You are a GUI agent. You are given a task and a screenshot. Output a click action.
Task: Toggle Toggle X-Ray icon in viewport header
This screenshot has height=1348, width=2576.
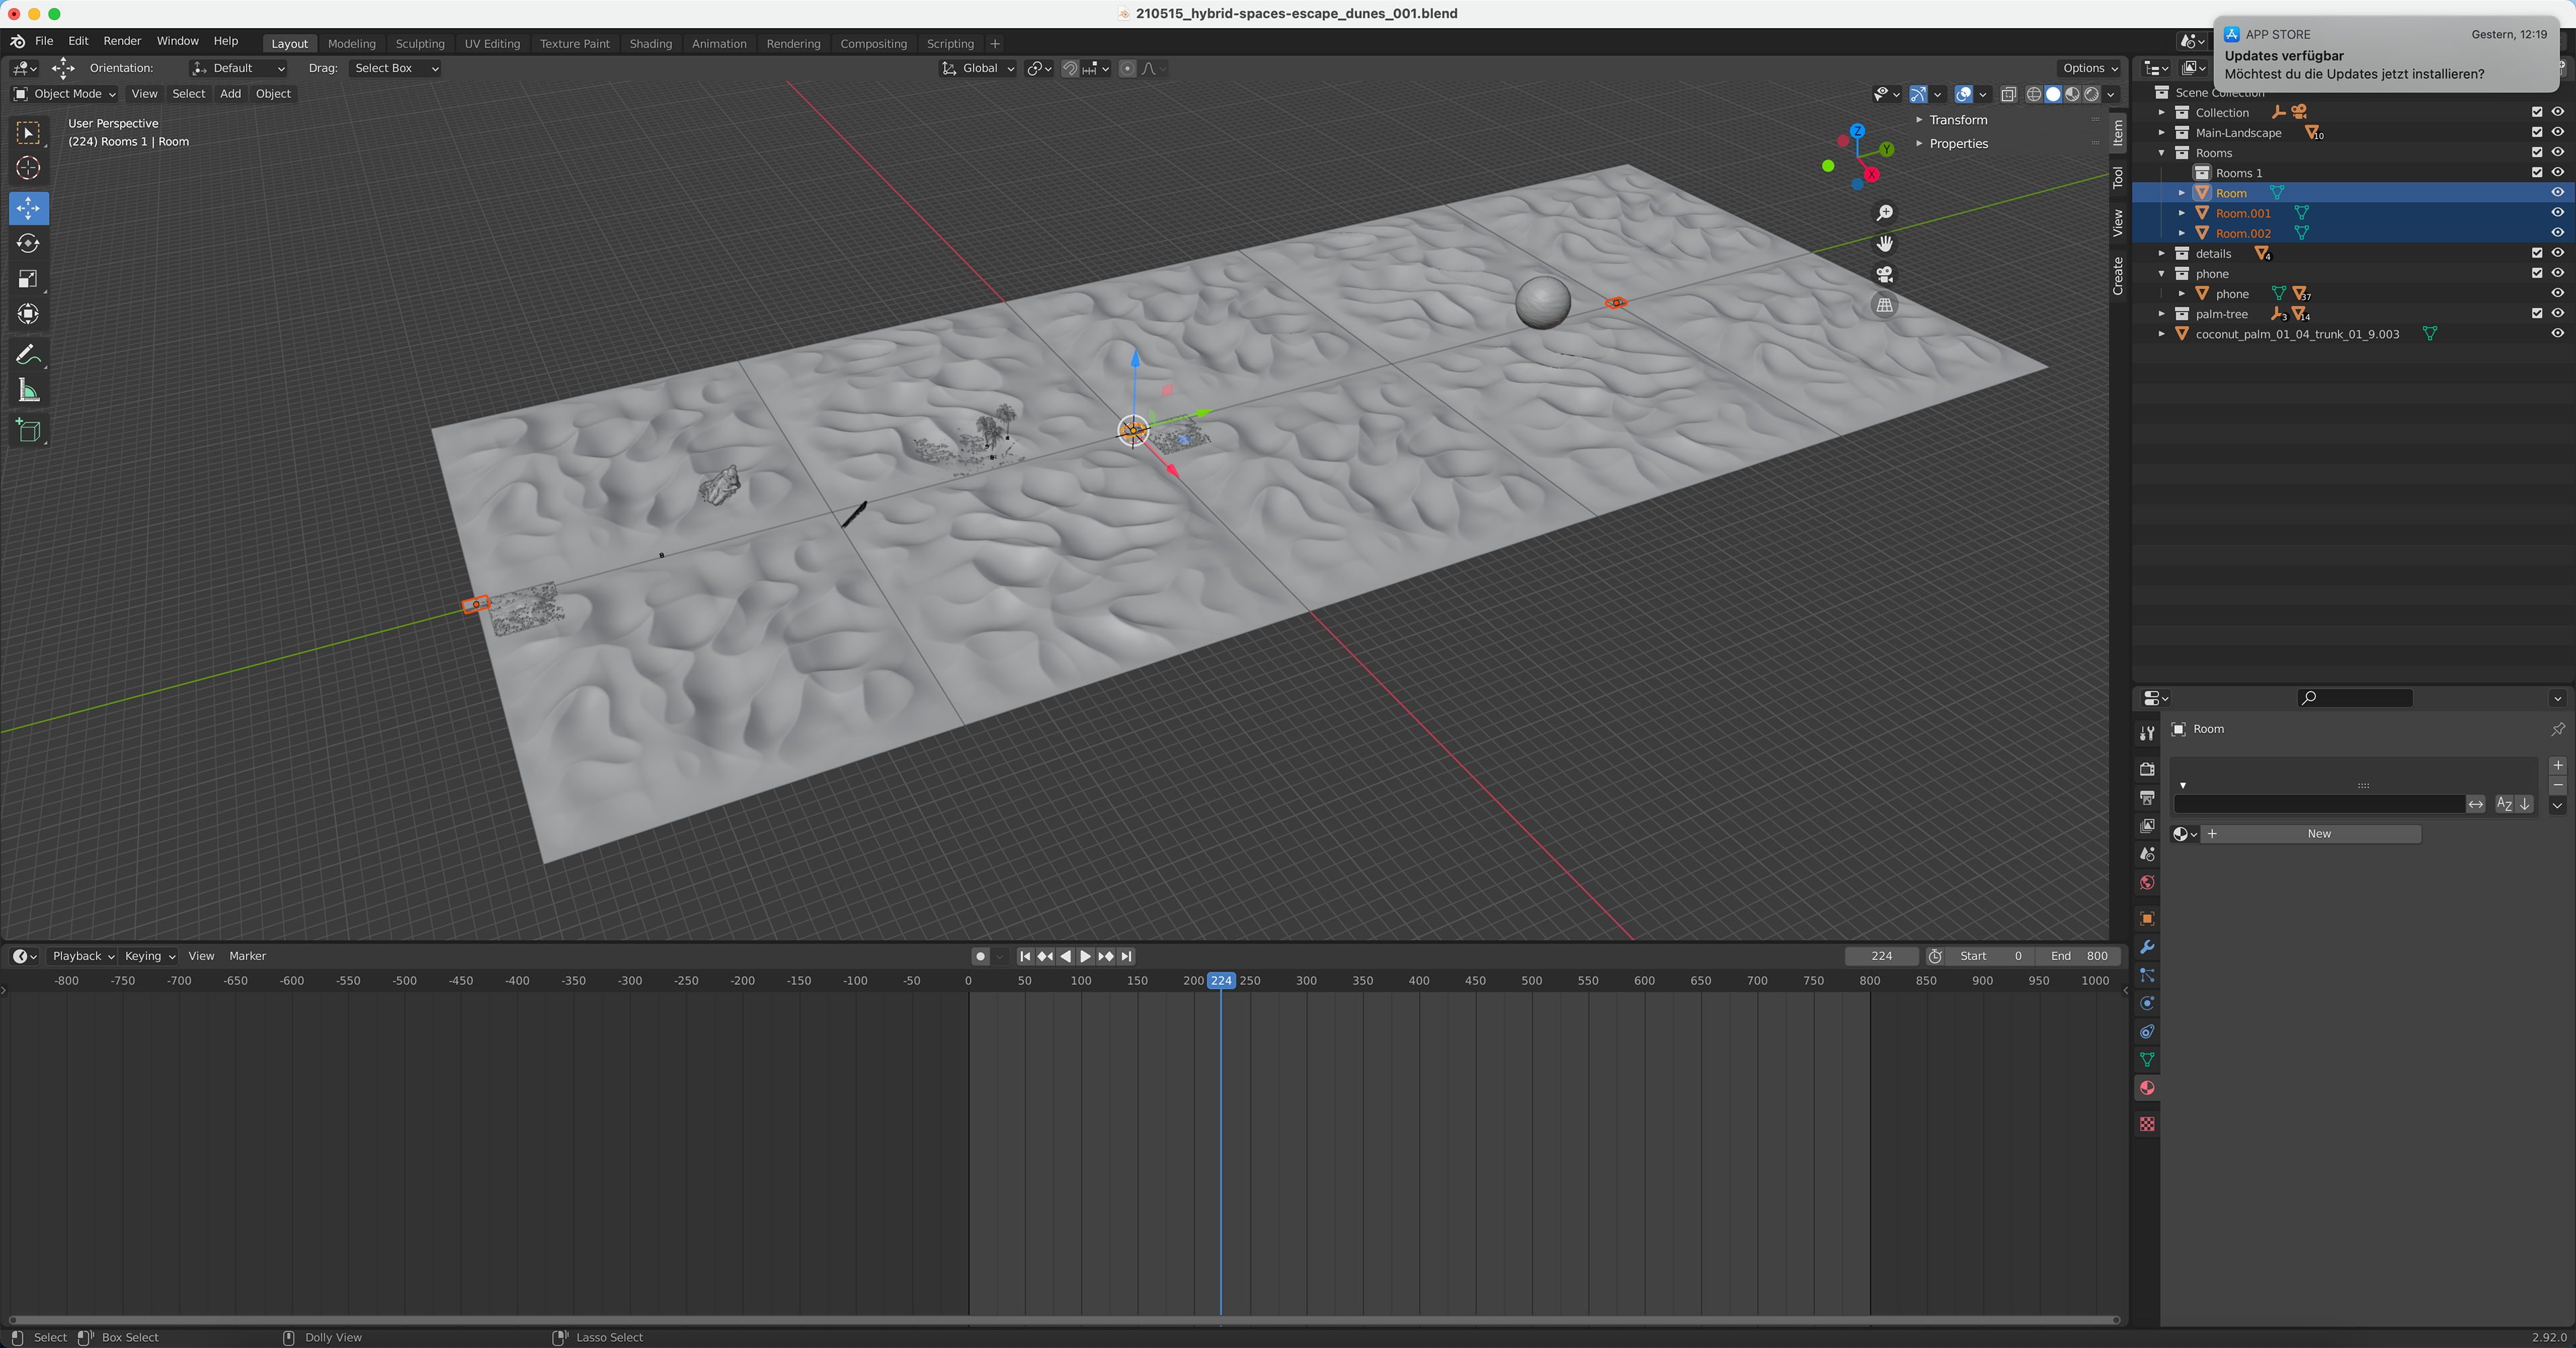2008,94
